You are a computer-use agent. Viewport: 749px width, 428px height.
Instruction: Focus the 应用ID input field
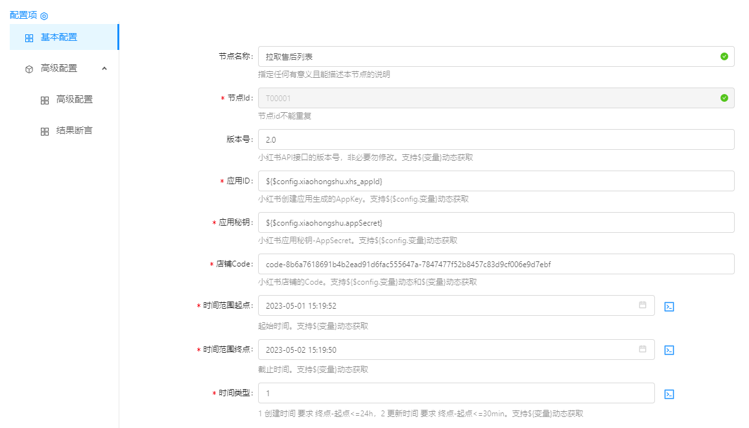pyautogui.click(x=495, y=181)
